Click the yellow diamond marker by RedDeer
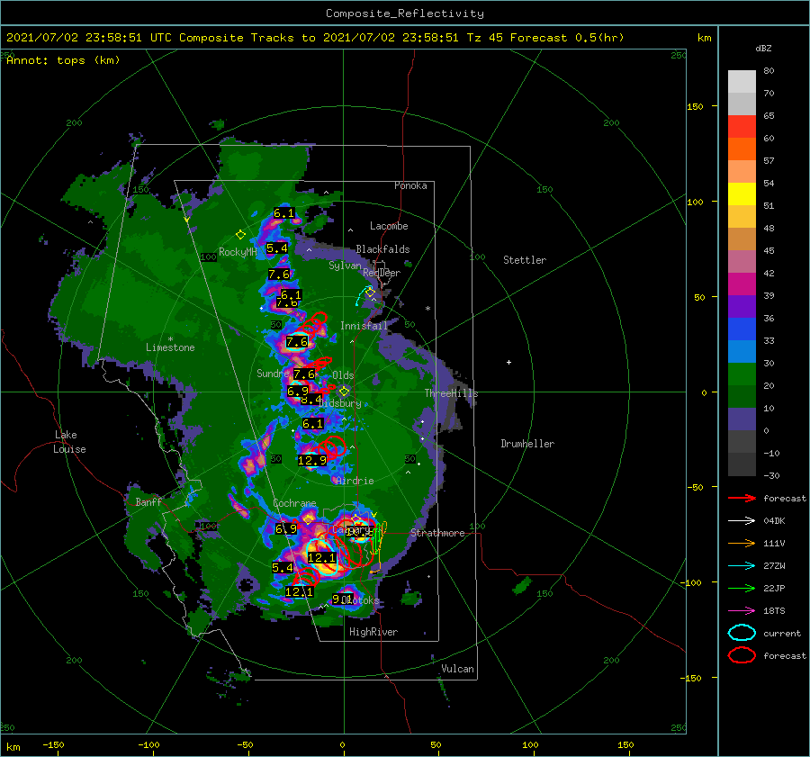The width and height of the screenshot is (810, 757). (x=371, y=293)
